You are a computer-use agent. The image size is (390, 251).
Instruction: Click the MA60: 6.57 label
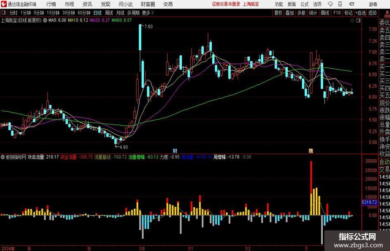[x=121, y=20]
